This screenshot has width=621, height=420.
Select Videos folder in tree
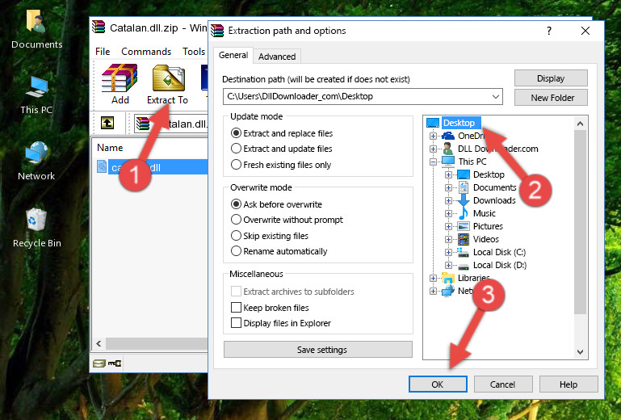coord(486,239)
